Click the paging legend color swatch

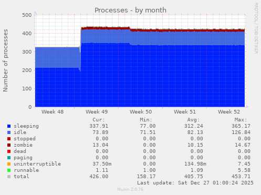9,158
